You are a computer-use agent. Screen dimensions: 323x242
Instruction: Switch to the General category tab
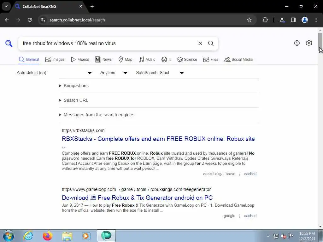pyautogui.click(x=29, y=60)
